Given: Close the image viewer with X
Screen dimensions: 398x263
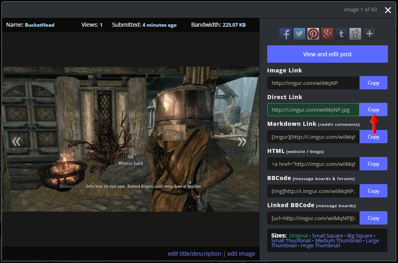Looking at the screenshot, I should (x=388, y=10).
